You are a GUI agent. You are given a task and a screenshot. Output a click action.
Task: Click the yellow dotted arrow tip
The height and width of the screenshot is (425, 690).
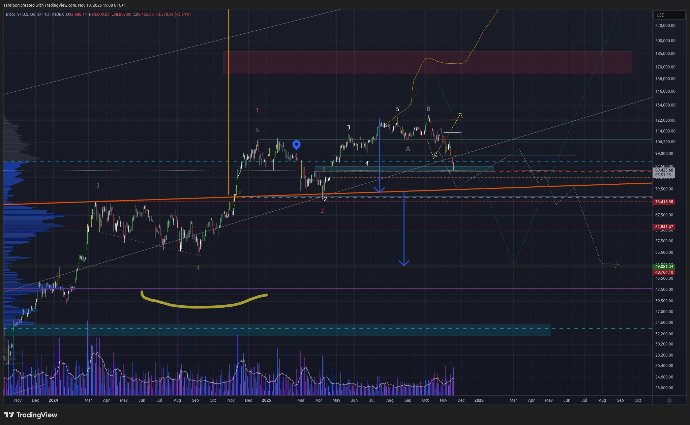tap(460, 115)
